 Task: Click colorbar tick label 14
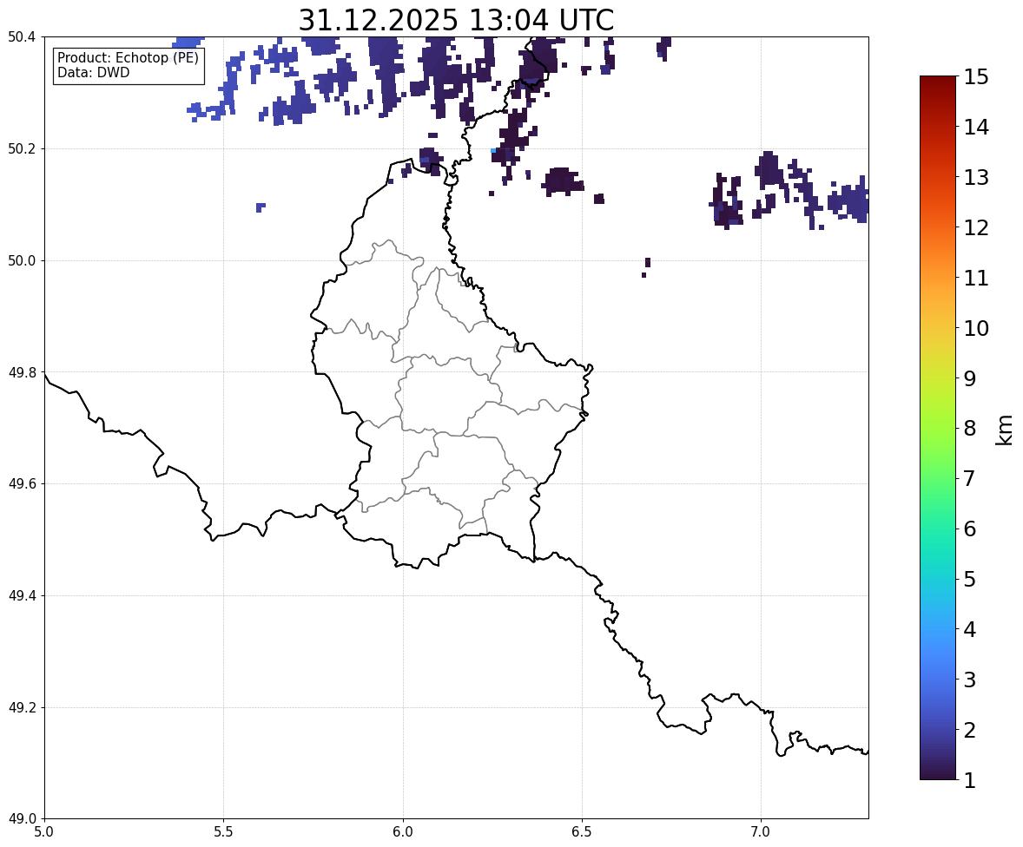[976, 128]
